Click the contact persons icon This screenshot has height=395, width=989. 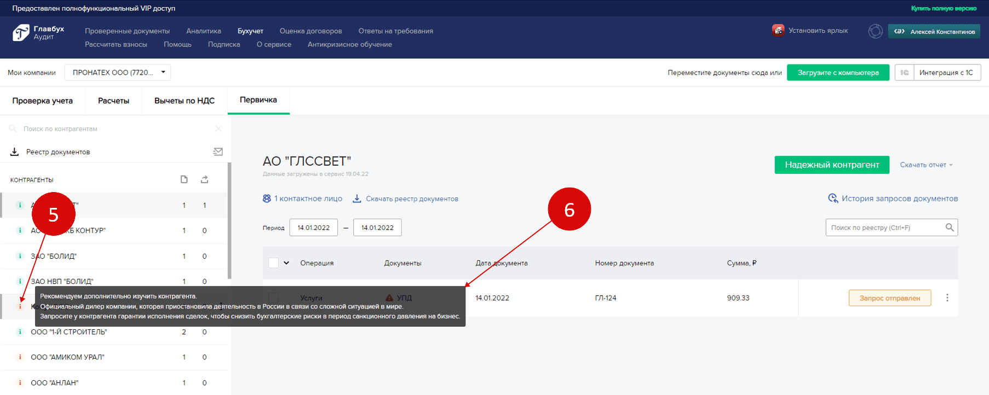pyautogui.click(x=267, y=199)
